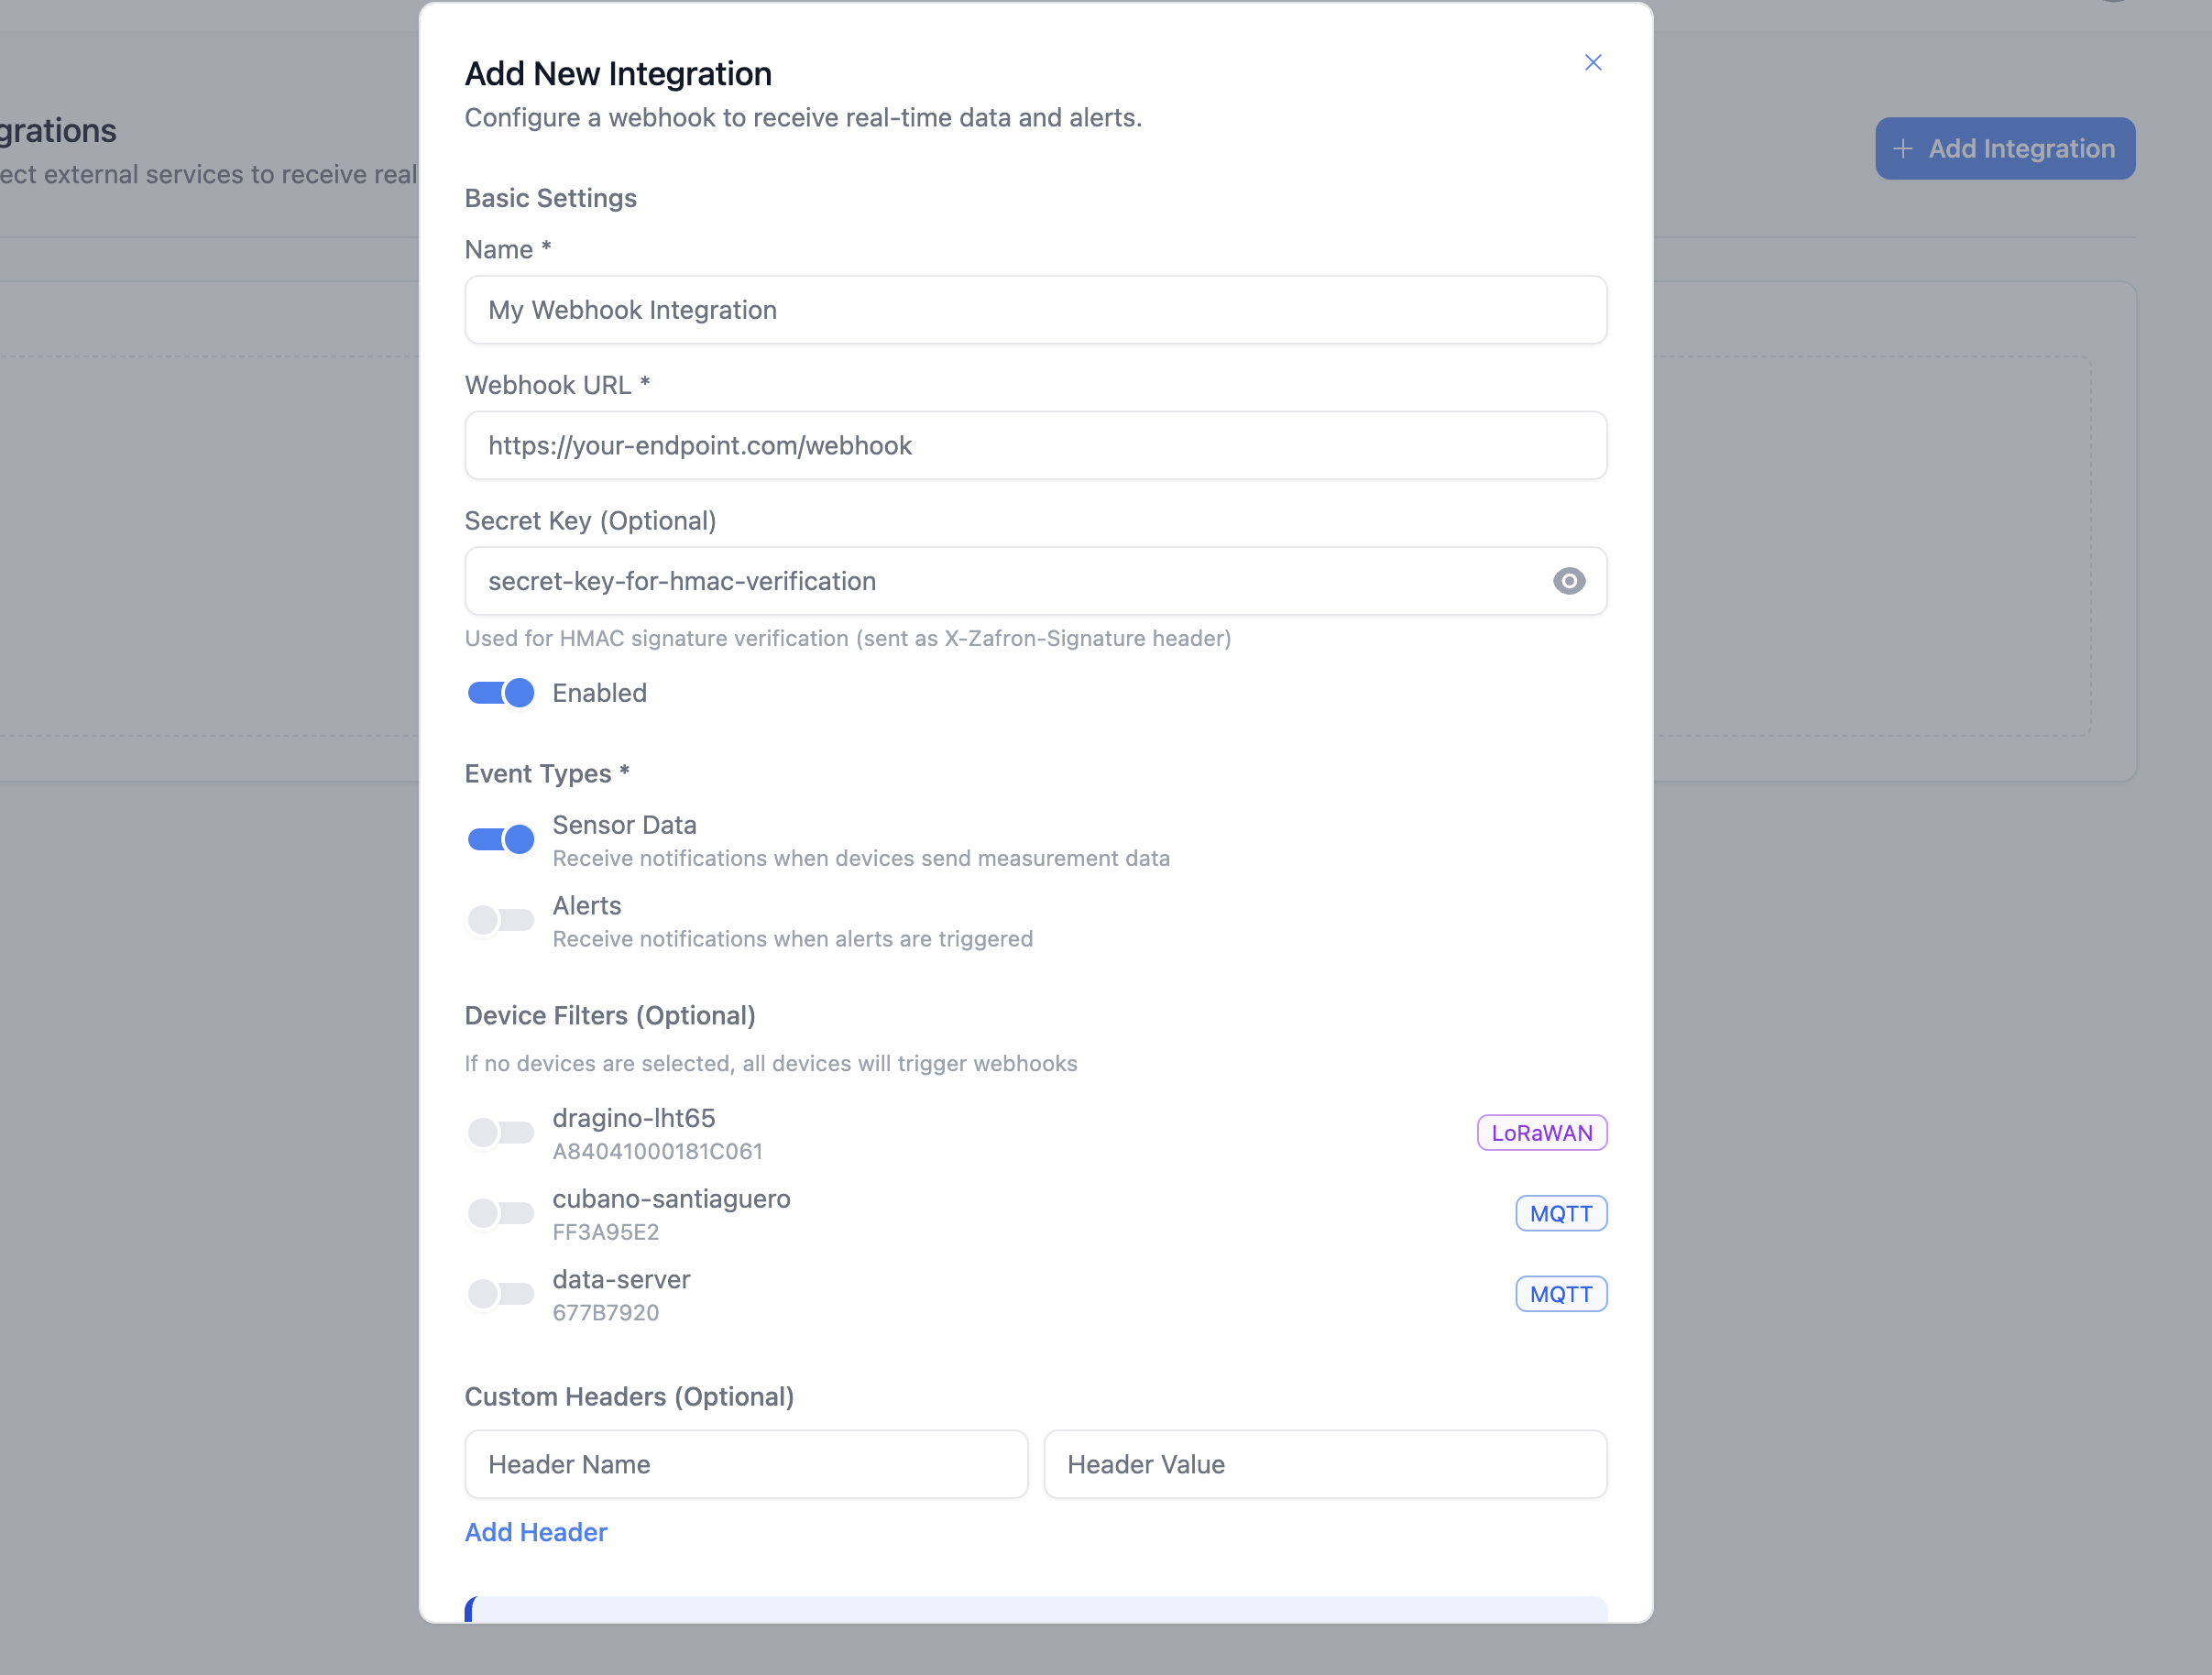The height and width of the screenshot is (1675, 2212).
Task: Disable the integration Enabled toggle
Action: pos(500,692)
